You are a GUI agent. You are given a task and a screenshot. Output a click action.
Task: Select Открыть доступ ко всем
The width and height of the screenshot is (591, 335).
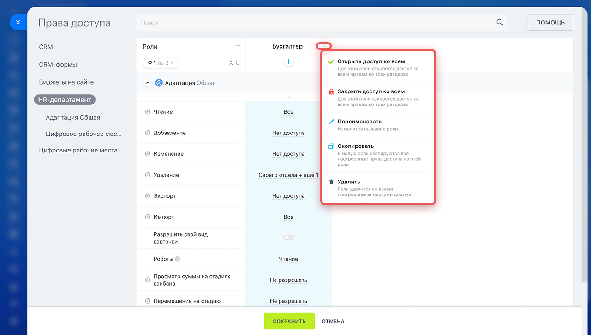pos(371,61)
